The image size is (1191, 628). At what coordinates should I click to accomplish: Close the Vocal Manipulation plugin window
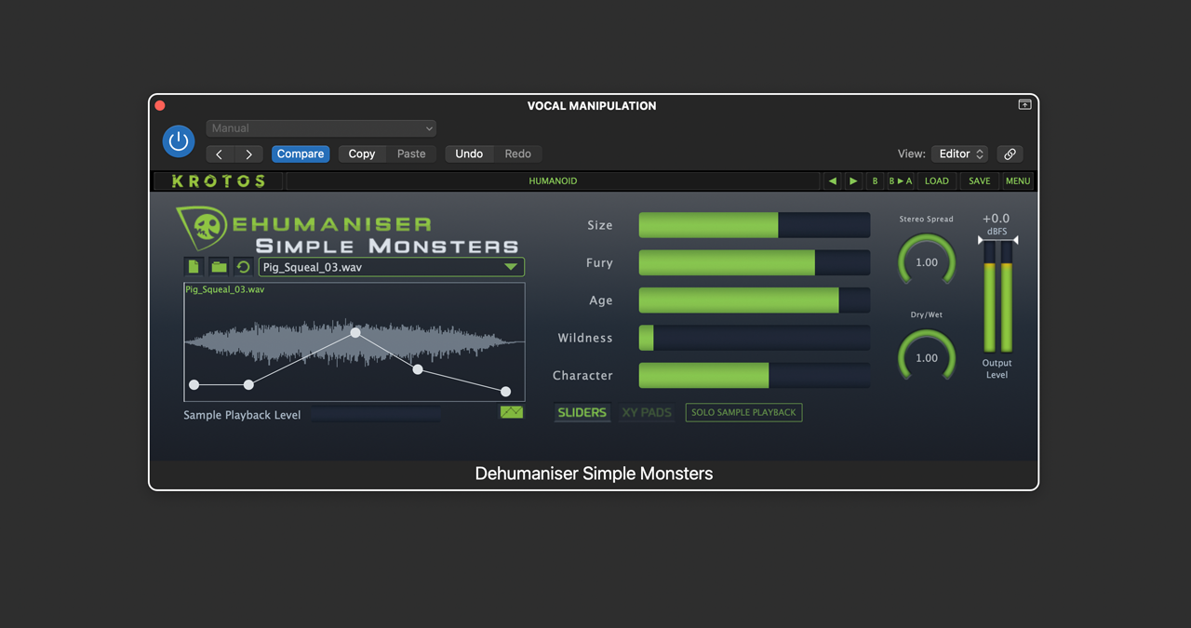tap(160, 105)
